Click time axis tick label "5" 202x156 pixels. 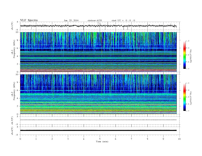click(x=100, y=139)
